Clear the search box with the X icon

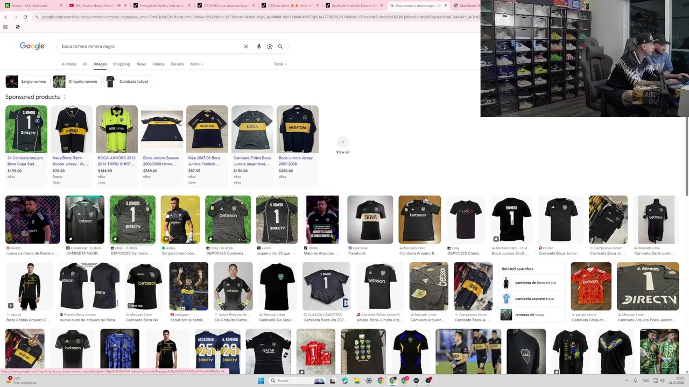click(x=246, y=46)
